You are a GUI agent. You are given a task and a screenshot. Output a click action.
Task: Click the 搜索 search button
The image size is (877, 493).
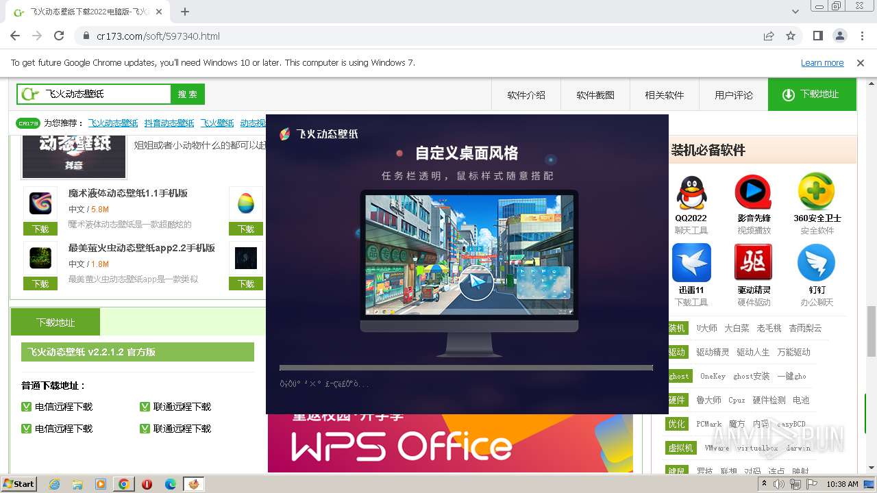[x=188, y=94]
